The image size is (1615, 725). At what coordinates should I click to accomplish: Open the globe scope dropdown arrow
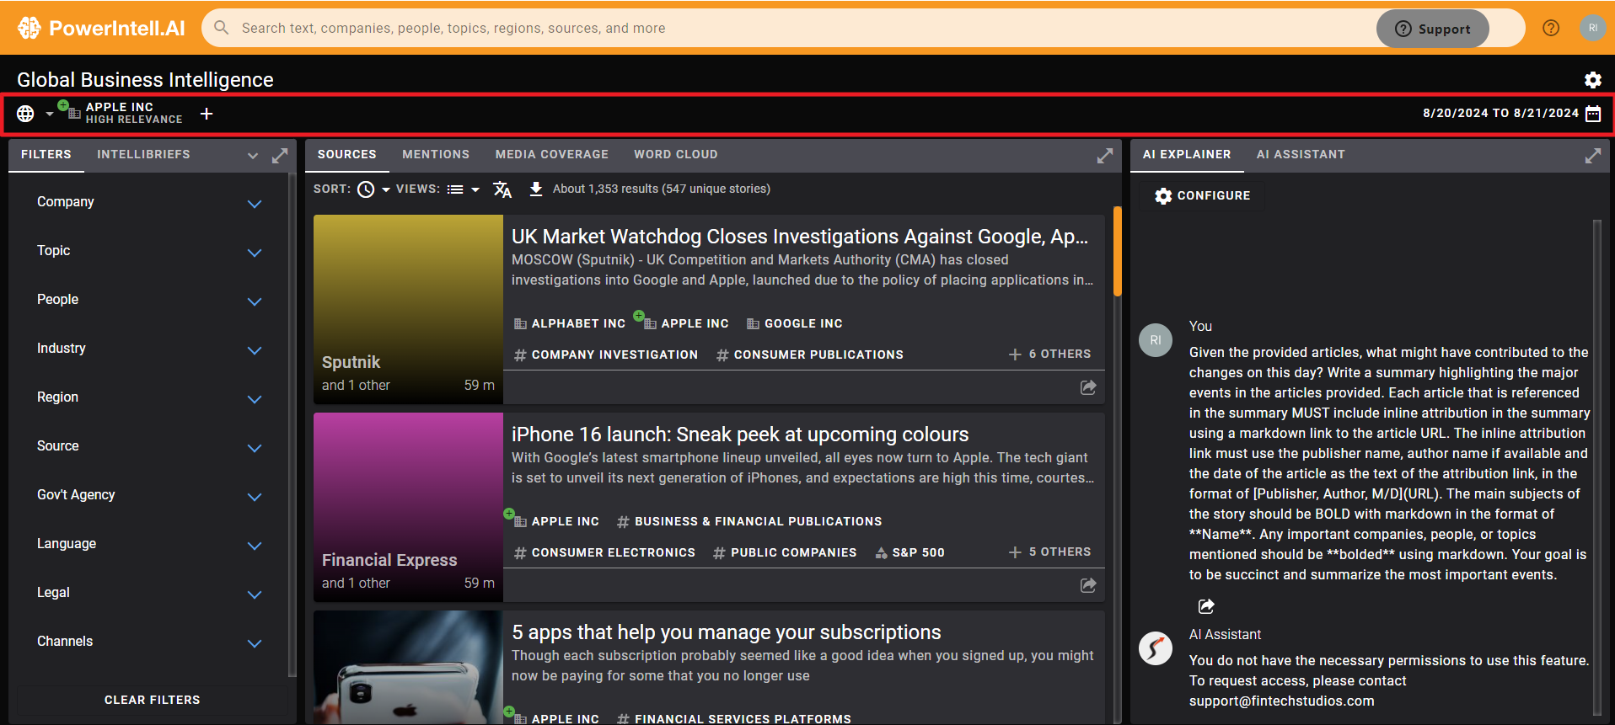(x=49, y=114)
